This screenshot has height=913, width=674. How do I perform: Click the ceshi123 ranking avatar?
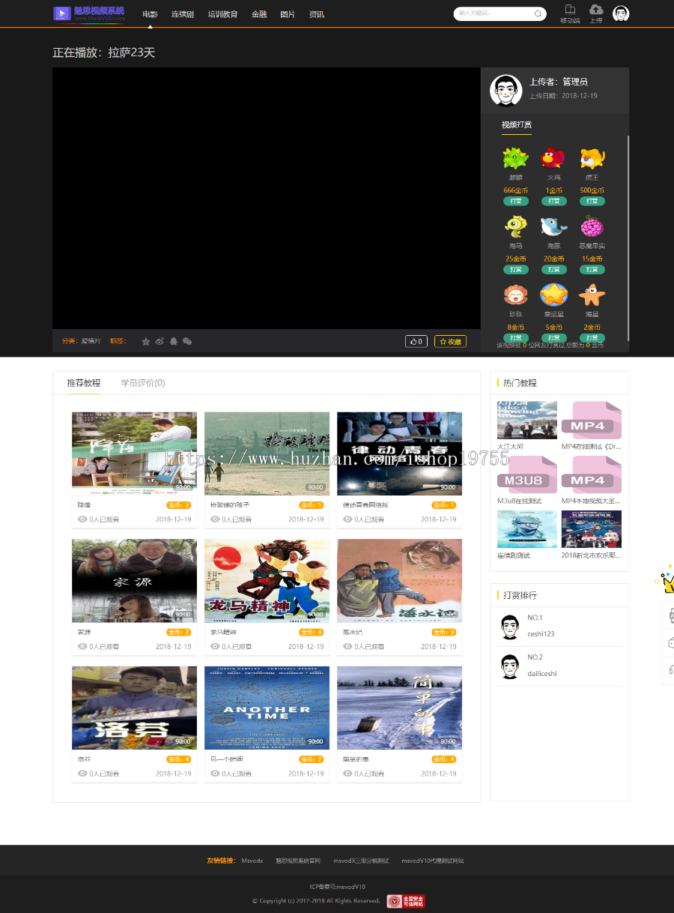point(510,627)
